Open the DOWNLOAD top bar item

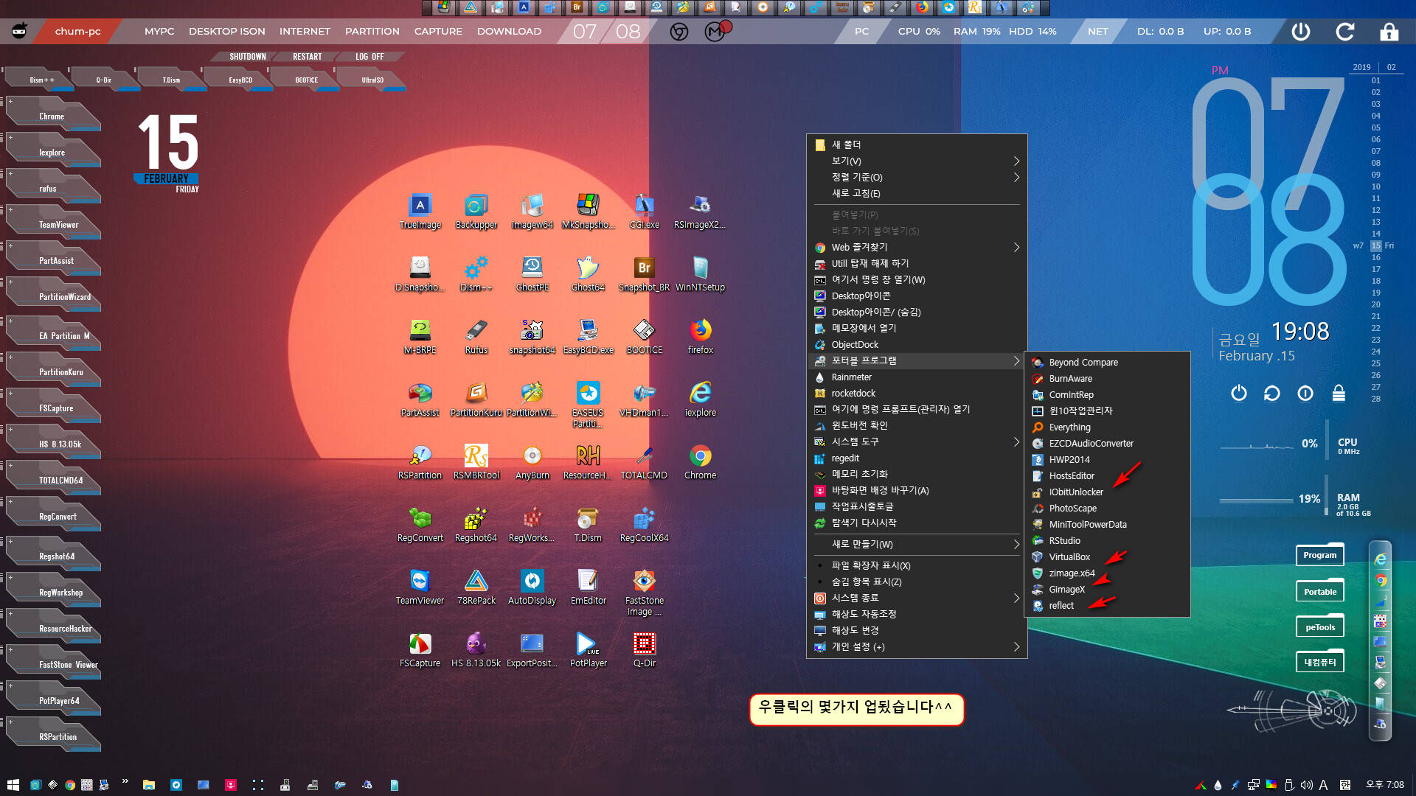click(509, 31)
